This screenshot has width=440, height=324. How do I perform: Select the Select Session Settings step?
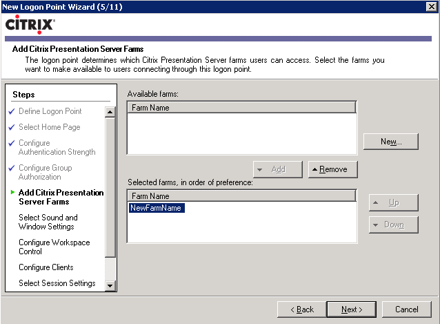(x=57, y=283)
